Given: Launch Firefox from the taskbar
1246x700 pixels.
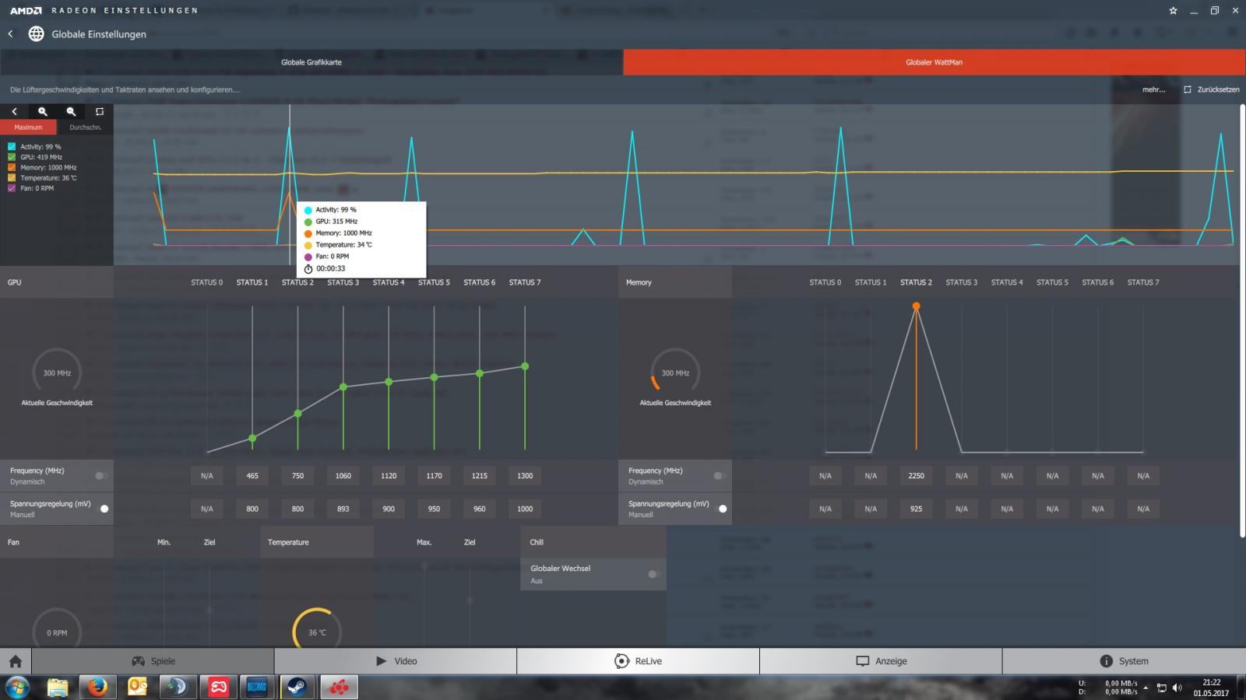Looking at the screenshot, I should click(97, 688).
